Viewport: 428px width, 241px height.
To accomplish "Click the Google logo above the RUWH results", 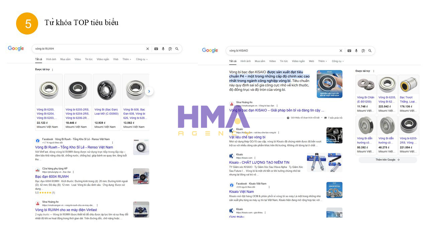I will point(16,48).
